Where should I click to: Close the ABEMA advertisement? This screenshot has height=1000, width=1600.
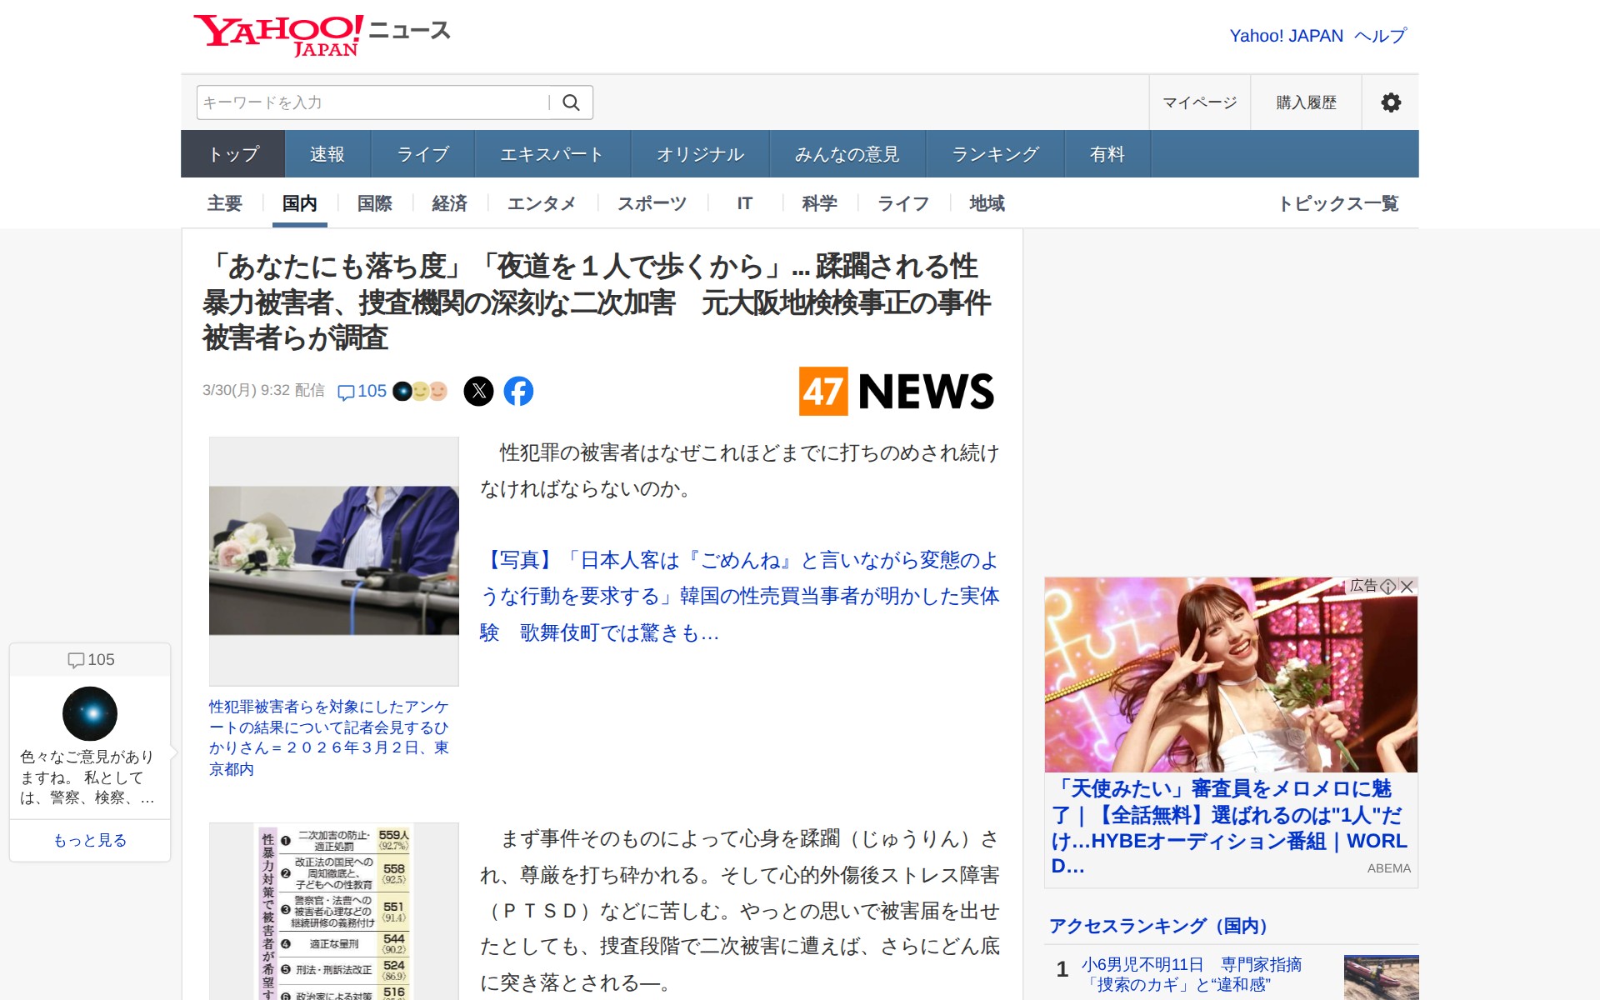point(1407,587)
